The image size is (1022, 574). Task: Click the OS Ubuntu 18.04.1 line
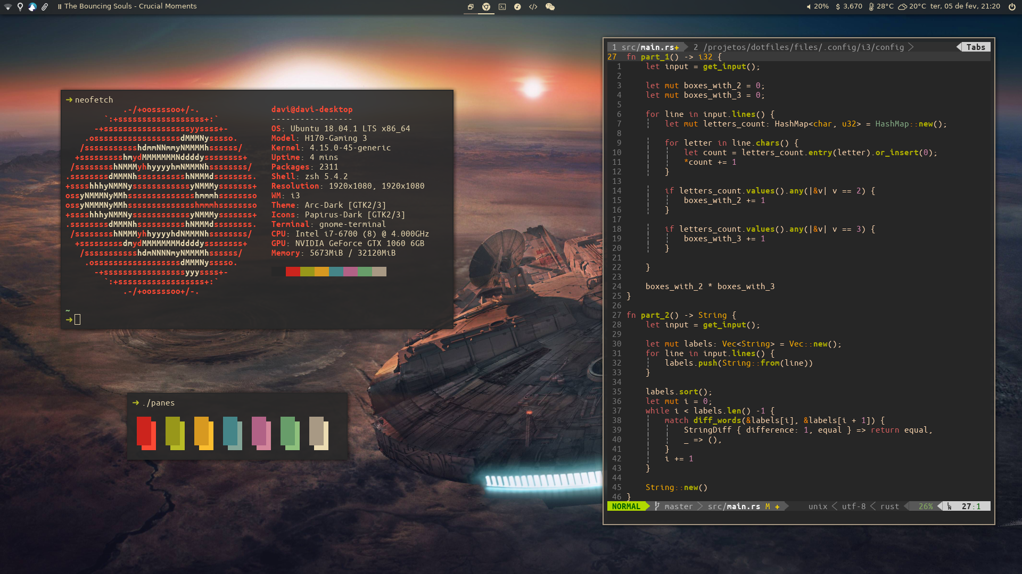click(341, 129)
